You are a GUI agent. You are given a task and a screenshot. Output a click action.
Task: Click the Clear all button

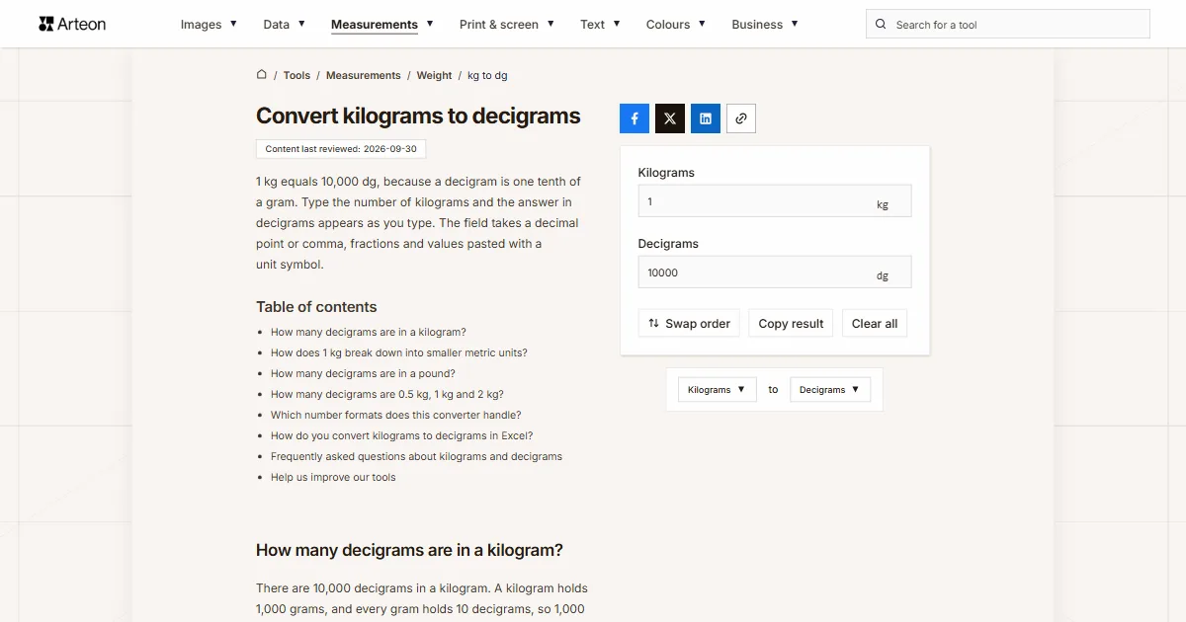click(x=875, y=323)
